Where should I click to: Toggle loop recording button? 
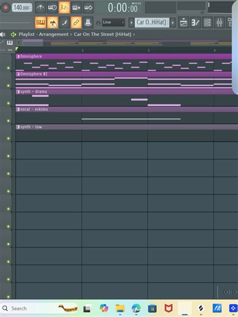pyautogui.click(x=88, y=7)
